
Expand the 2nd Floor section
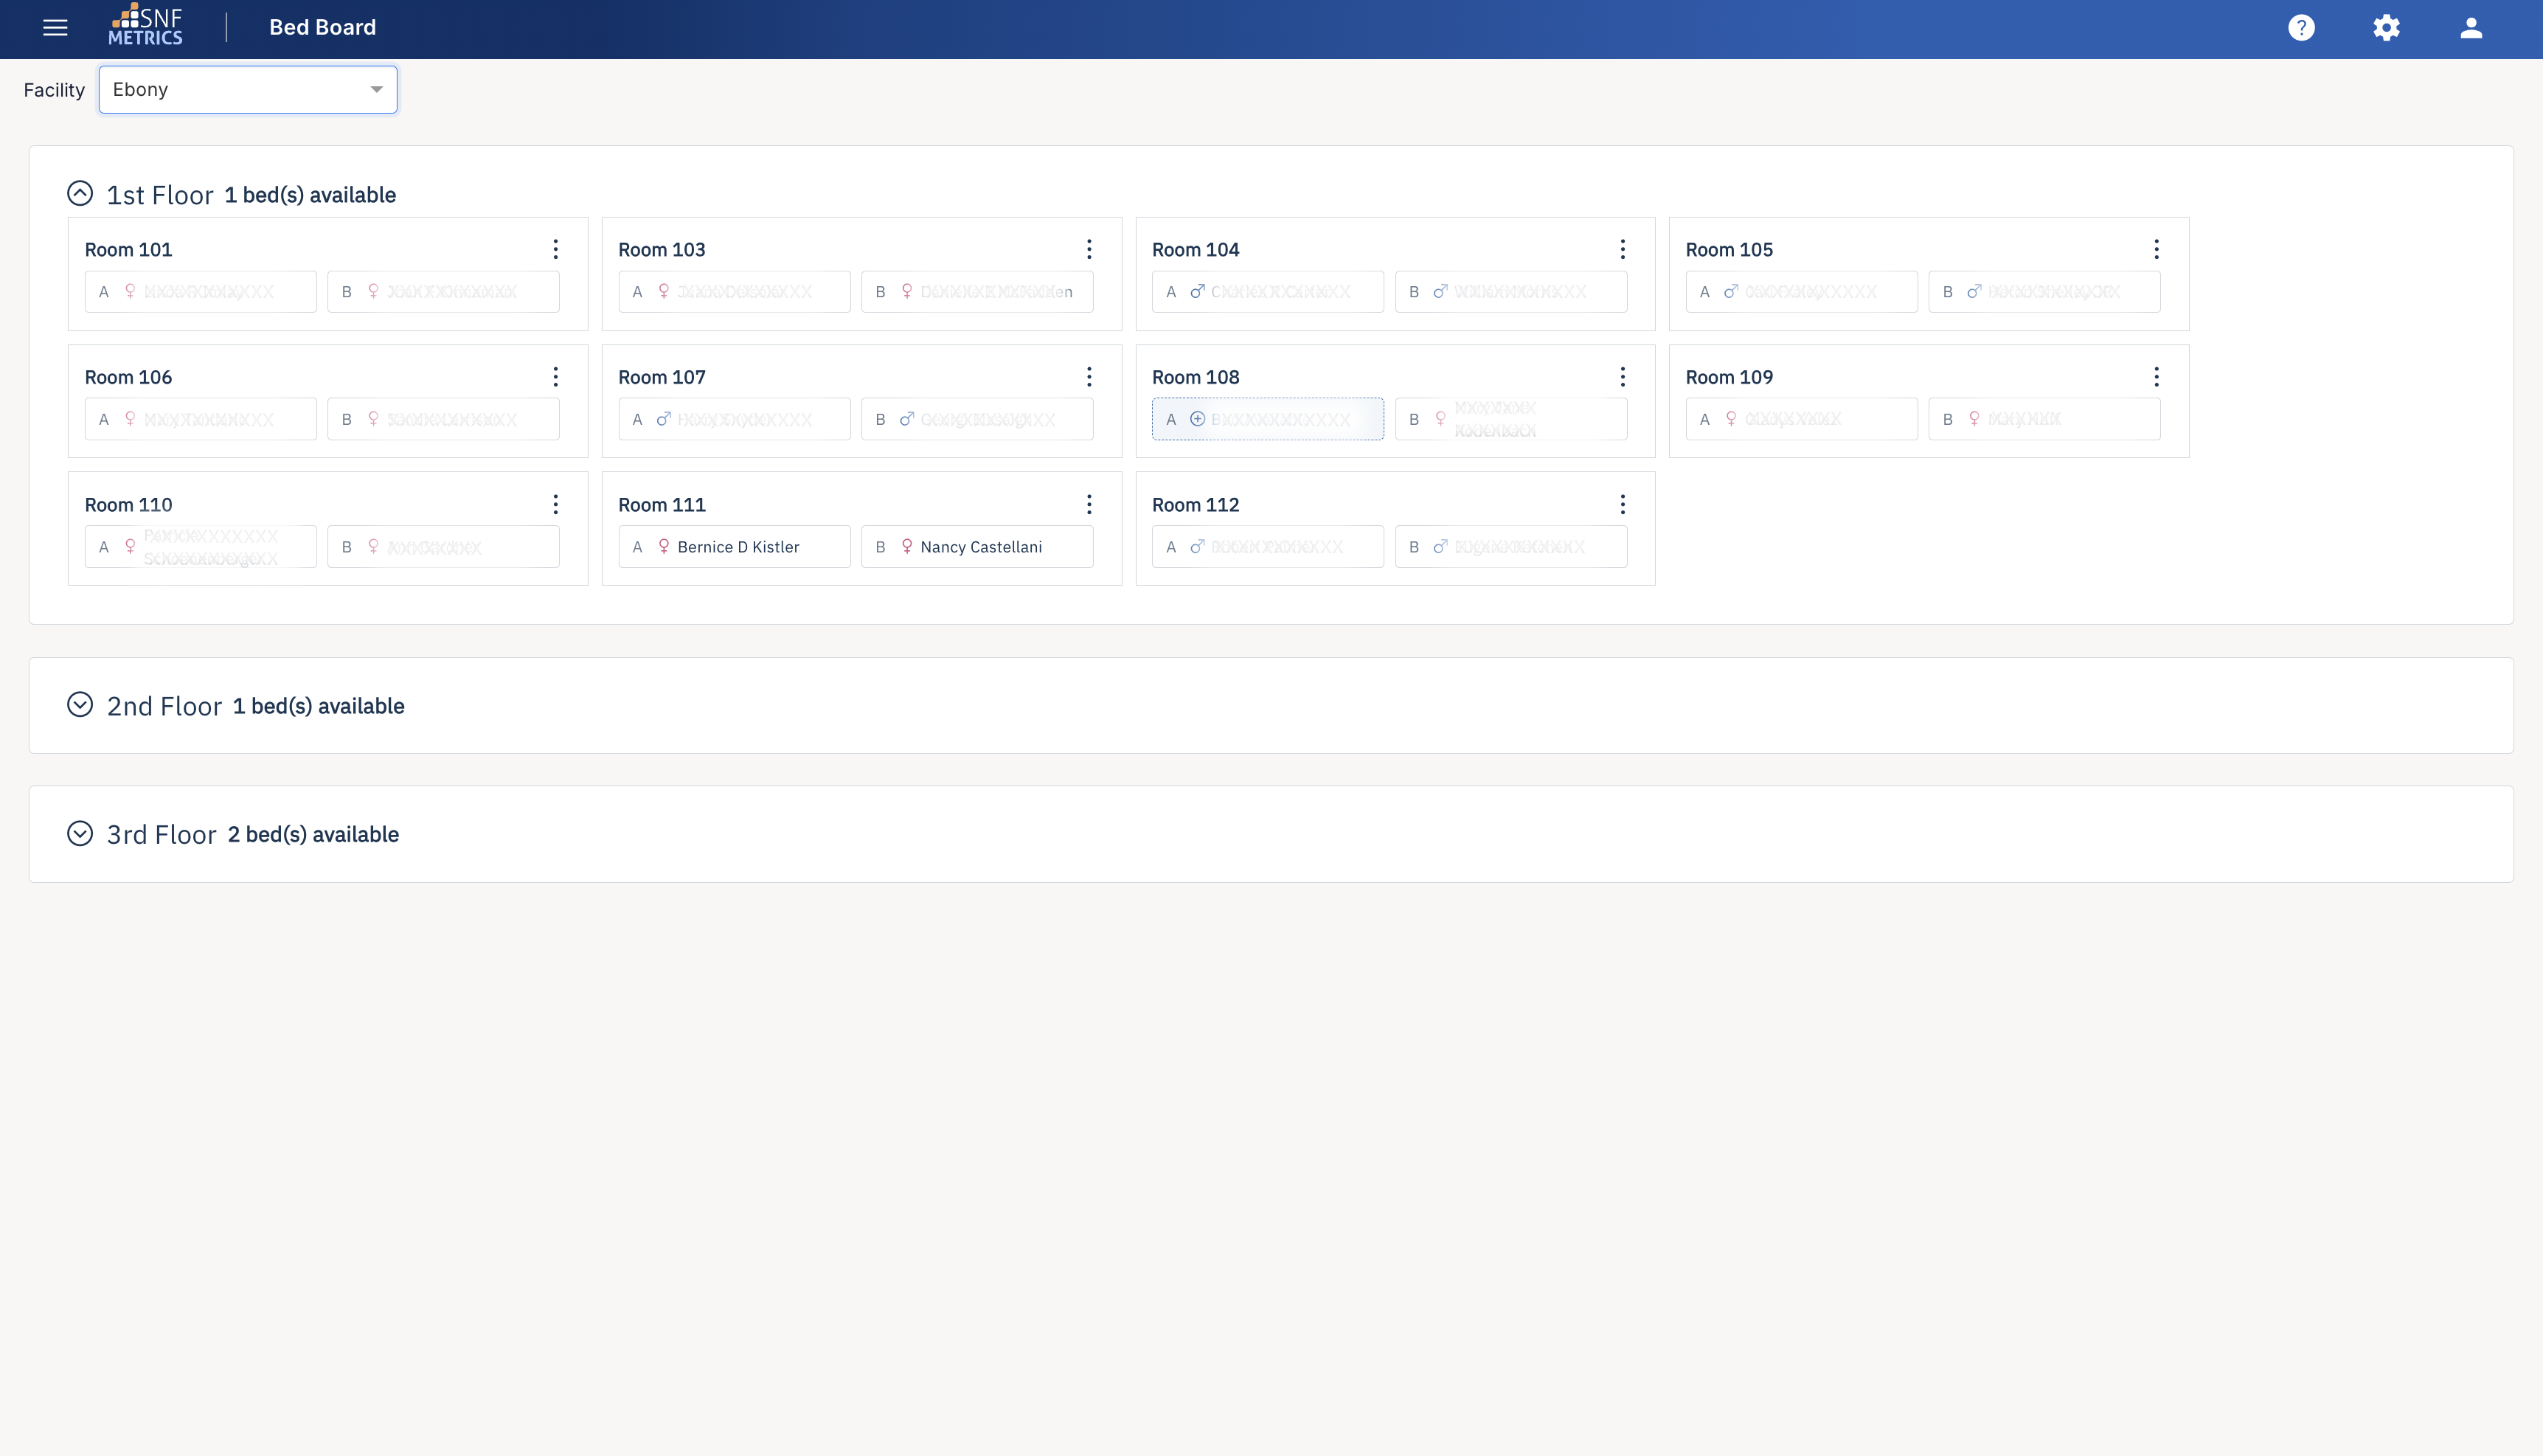point(81,705)
